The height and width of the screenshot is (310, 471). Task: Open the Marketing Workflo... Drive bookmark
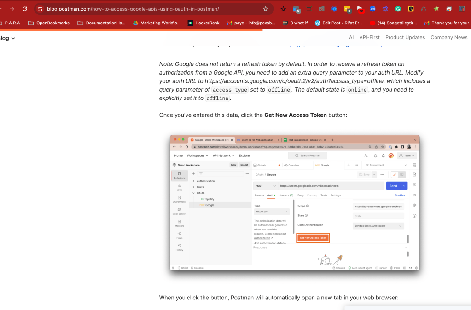click(x=157, y=23)
